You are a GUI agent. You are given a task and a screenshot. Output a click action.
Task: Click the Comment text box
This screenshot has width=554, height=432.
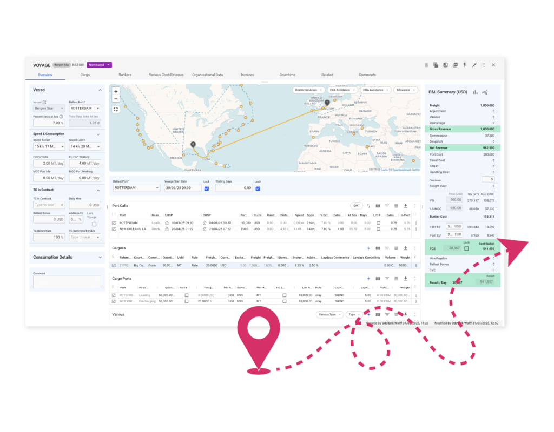pyautogui.click(x=67, y=282)
